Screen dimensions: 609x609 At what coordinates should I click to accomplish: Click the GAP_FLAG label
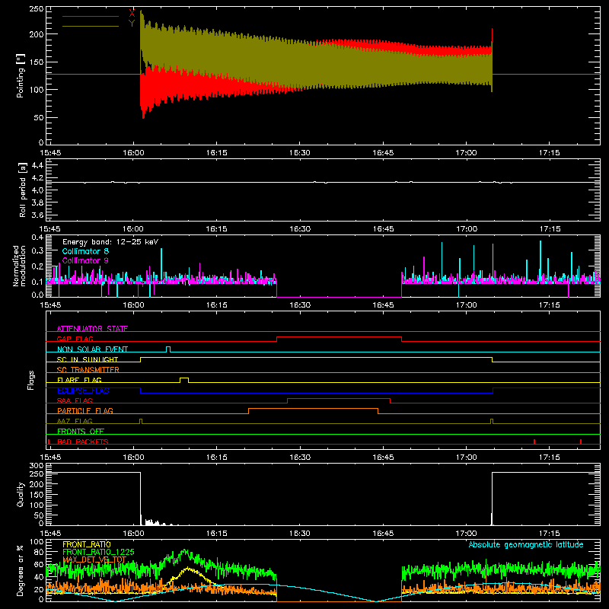point(75,339)
